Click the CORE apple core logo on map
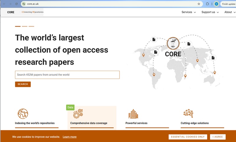 pos(173,43)
